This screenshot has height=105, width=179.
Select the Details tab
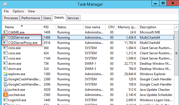(59, 18)
